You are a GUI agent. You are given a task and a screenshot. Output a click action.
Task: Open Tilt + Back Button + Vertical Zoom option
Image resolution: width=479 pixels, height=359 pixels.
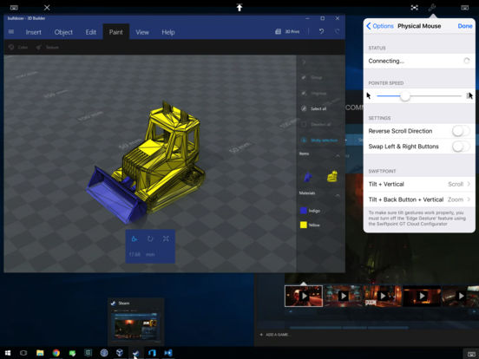tap(419, 199)
